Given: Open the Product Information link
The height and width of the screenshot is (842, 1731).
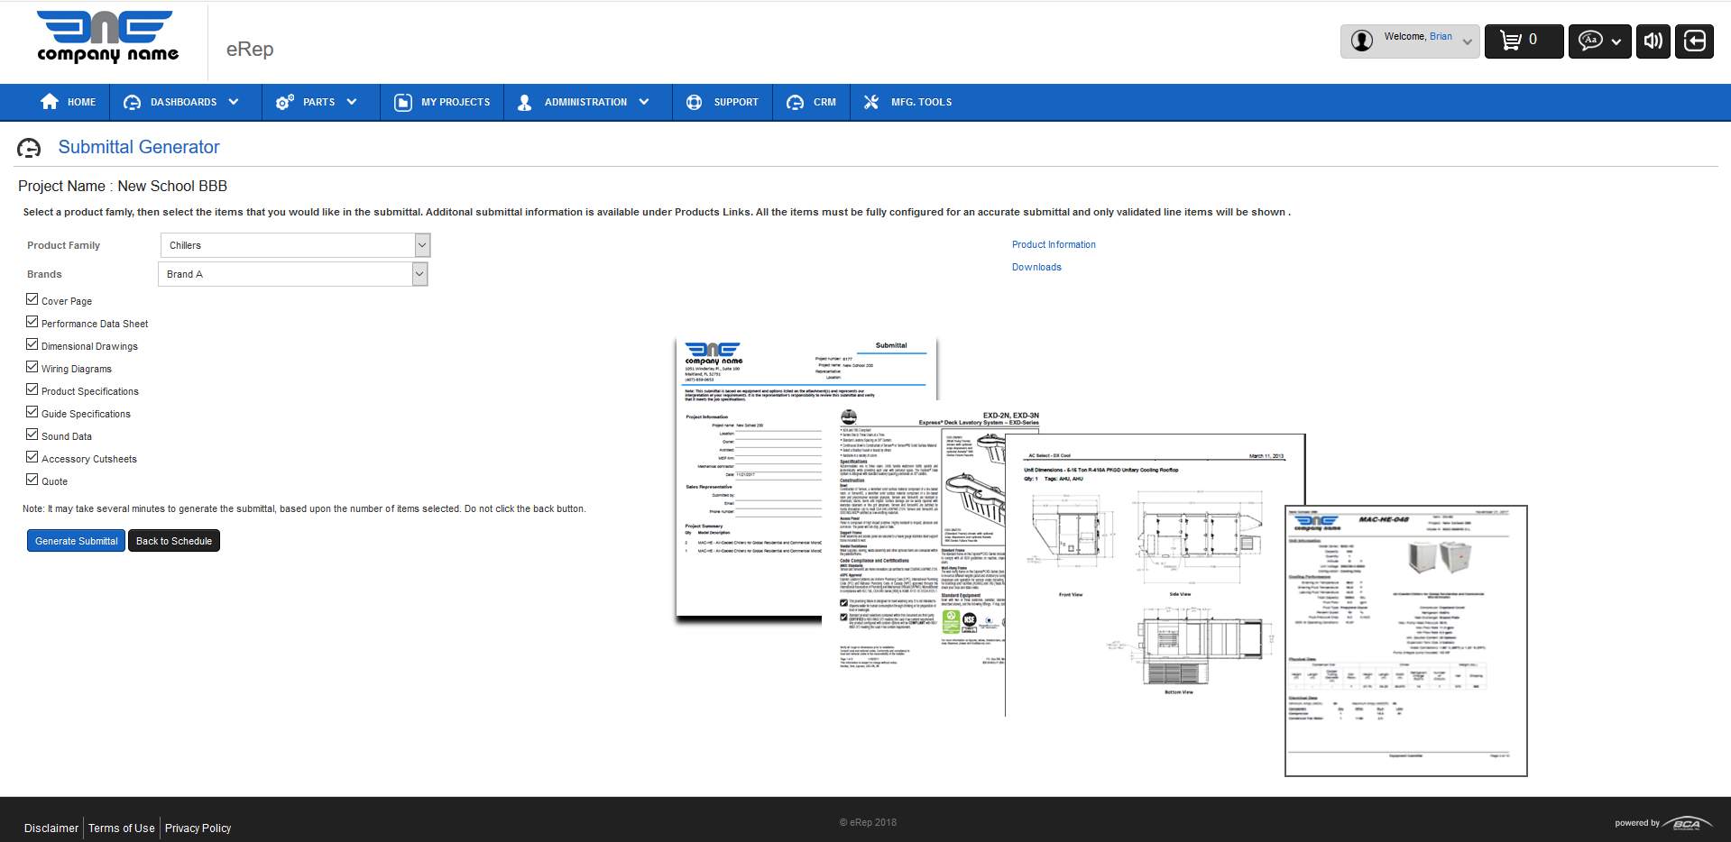Looking at the screenshot, I should pos(1054,244).
